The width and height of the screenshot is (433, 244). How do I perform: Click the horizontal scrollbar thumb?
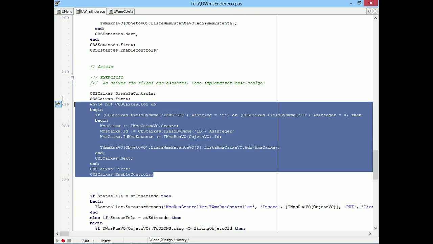65,233
